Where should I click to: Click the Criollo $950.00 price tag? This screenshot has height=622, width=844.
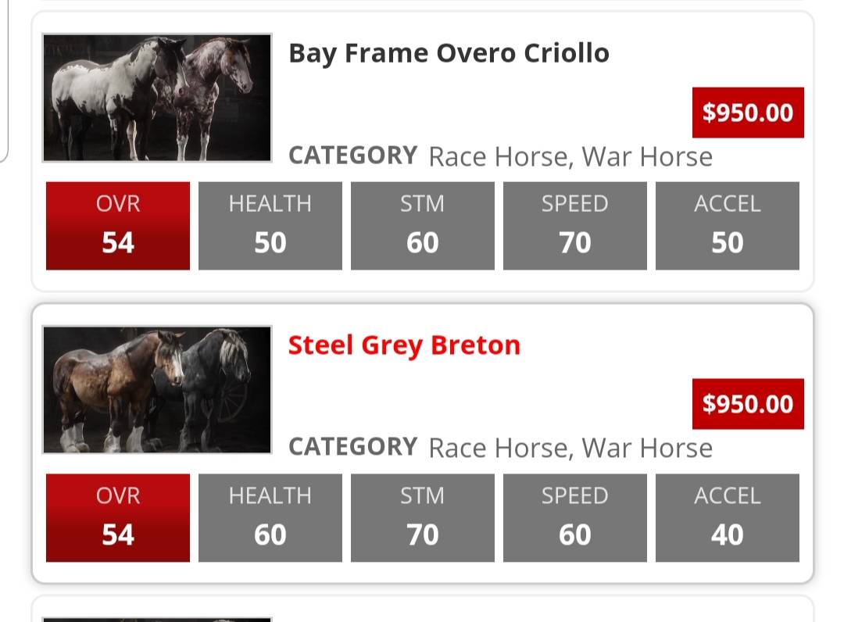[x=748, y=113]
